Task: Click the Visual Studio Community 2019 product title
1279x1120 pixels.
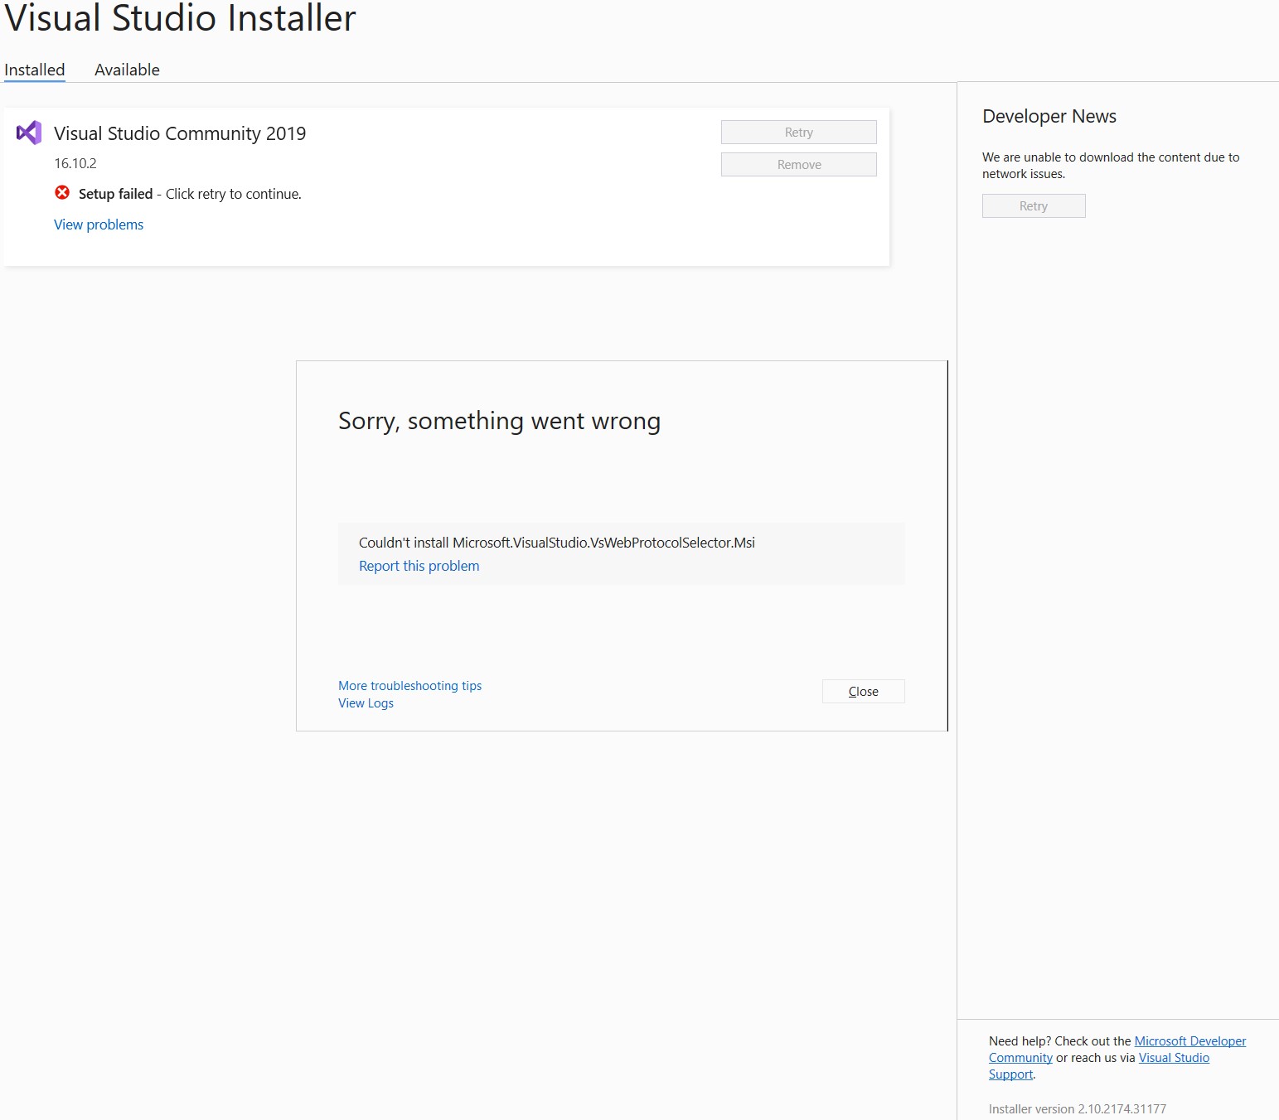Action: pyautogui.click(x=180, y=133)
